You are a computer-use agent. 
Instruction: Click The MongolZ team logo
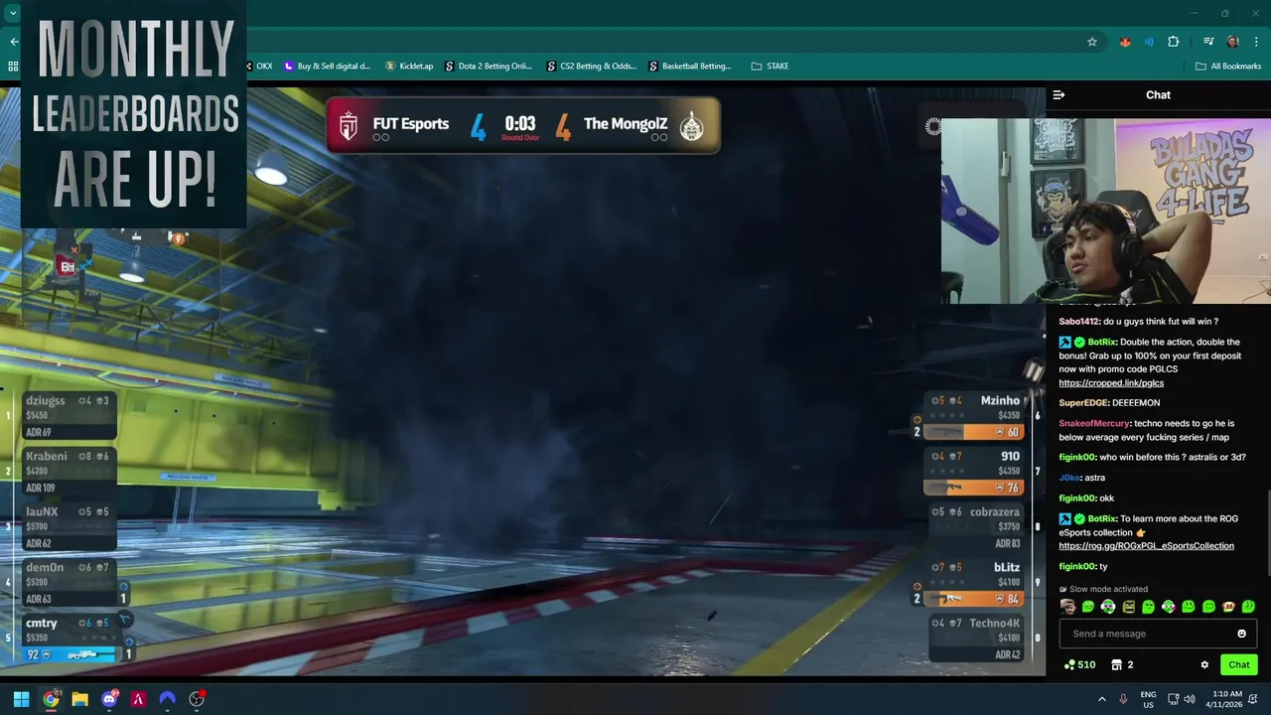tap(692, 125)
